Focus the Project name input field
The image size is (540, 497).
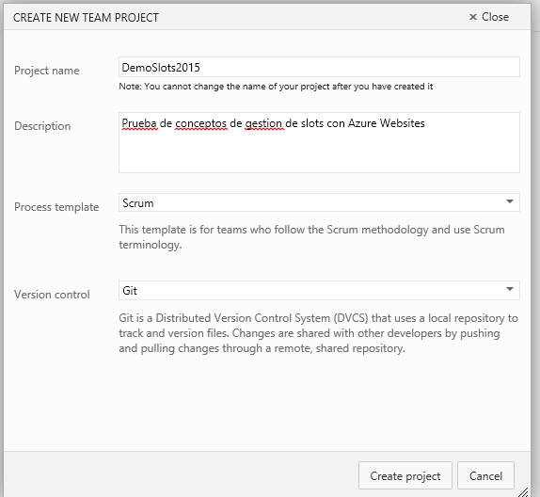coord(319,67)
